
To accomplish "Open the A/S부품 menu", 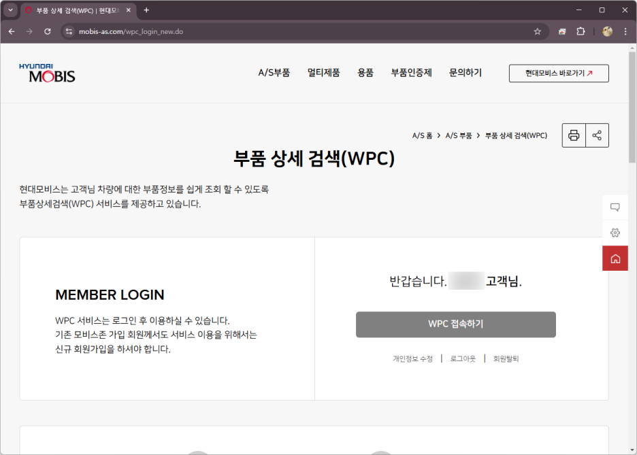I will coord(274,73).
